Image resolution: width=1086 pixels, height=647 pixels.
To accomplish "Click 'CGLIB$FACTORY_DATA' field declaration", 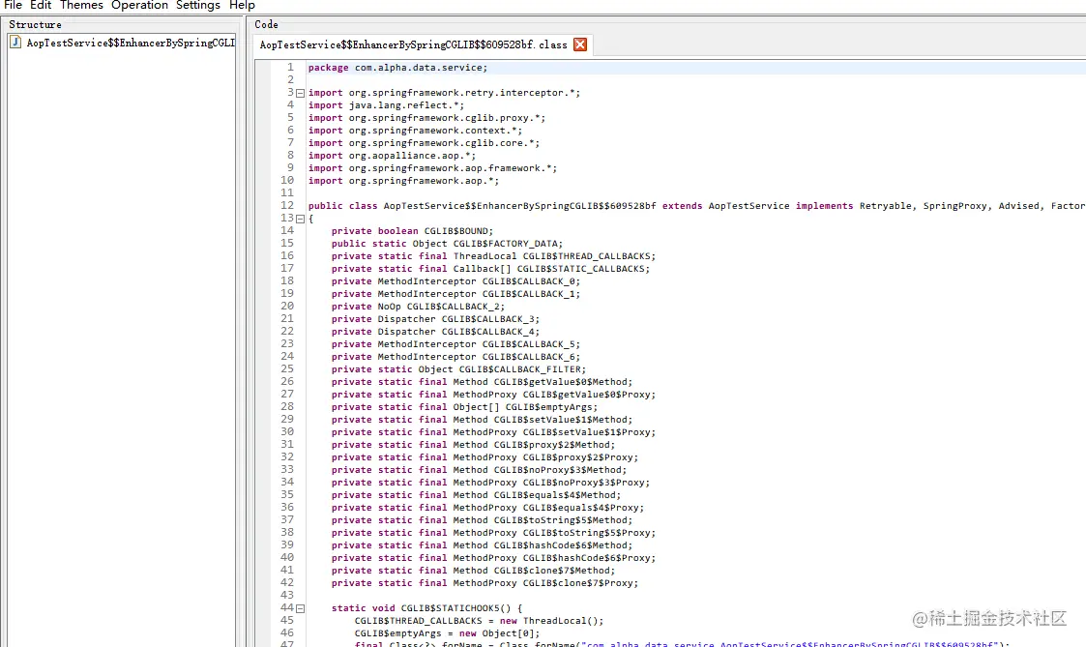I will pyautogui.click(x=447, y=243).
